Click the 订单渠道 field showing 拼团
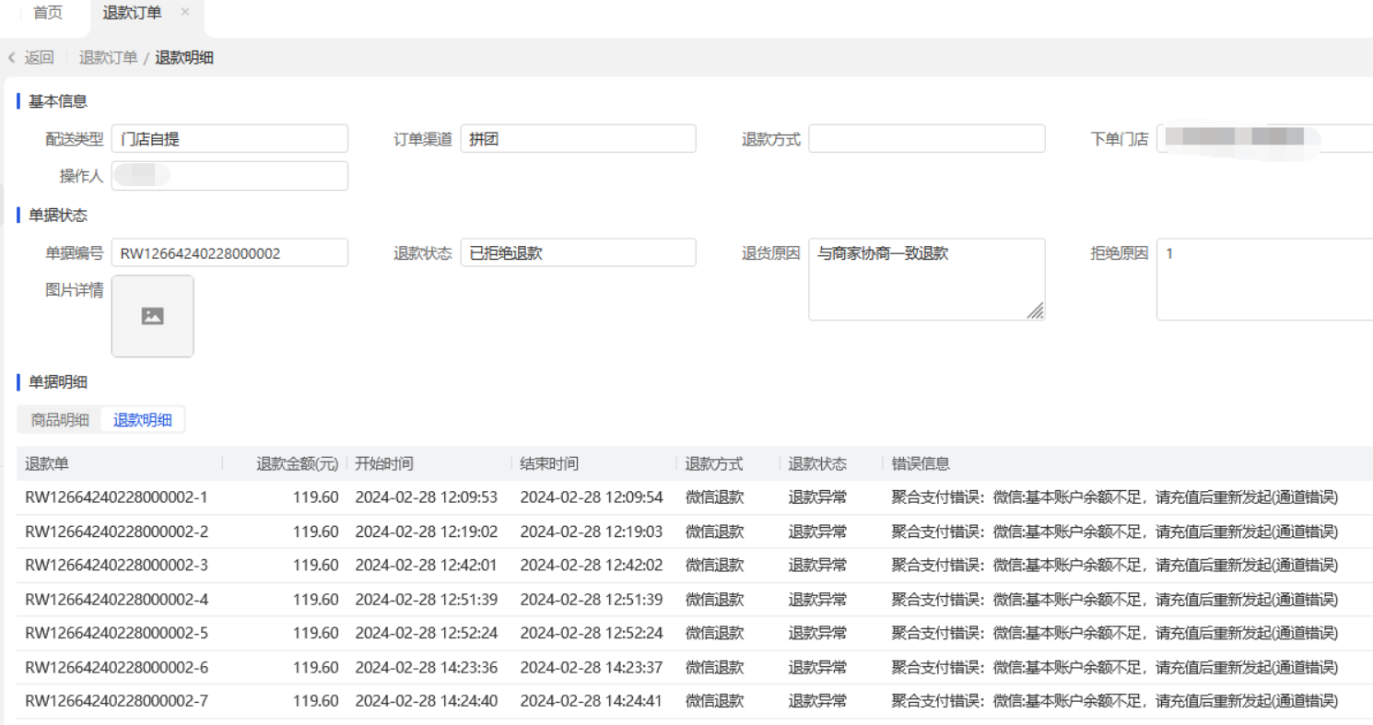 578,139
